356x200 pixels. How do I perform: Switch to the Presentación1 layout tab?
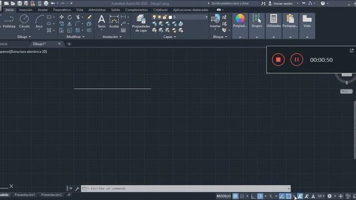click(24, 195)
